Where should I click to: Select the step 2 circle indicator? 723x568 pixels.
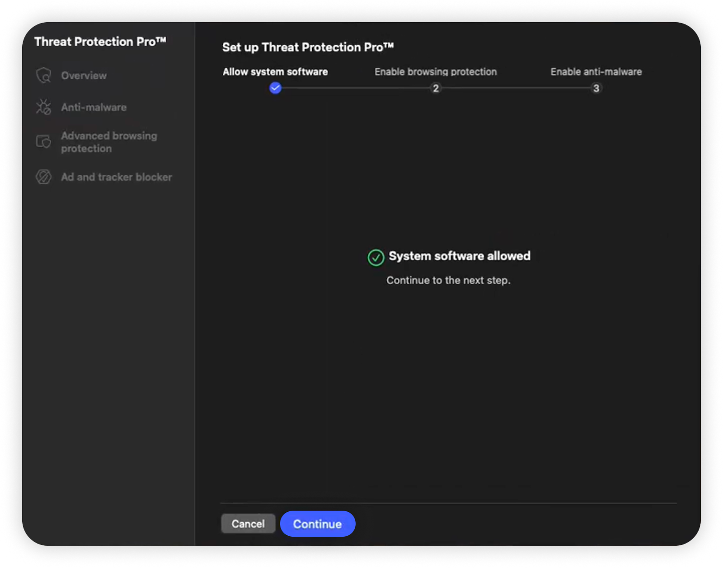(436, 88)
